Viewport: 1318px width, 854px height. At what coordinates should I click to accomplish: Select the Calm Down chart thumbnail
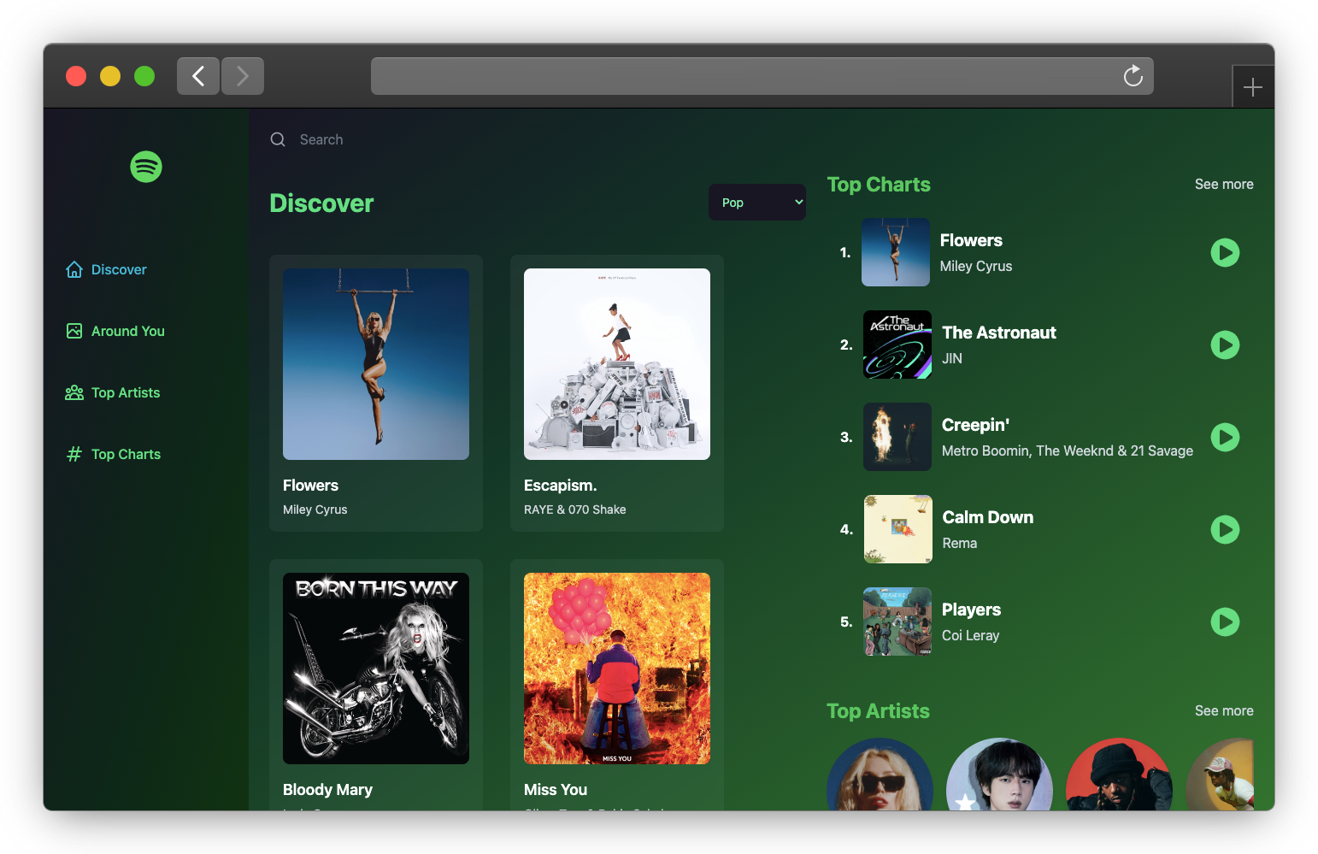click(898, 529)
